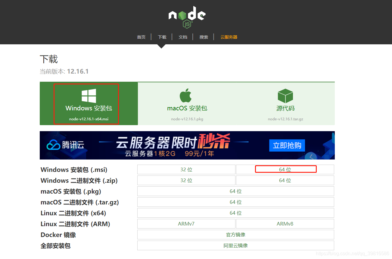Click the Apple logo icon

(186, 96)
